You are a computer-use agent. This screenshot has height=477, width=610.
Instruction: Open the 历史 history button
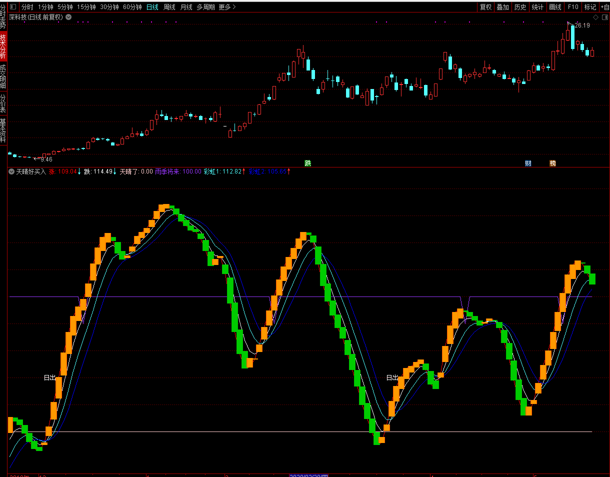click(x=520, y=7)
